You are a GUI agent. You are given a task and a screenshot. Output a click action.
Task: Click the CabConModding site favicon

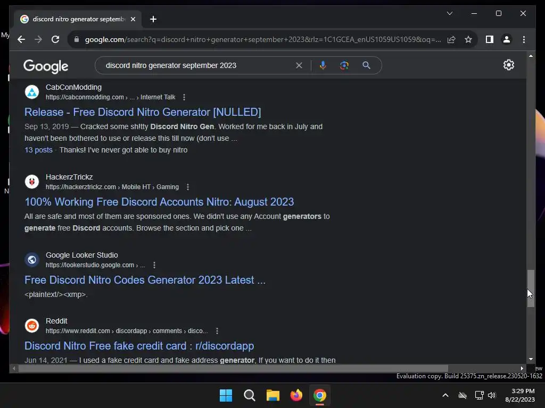(32, 92)
